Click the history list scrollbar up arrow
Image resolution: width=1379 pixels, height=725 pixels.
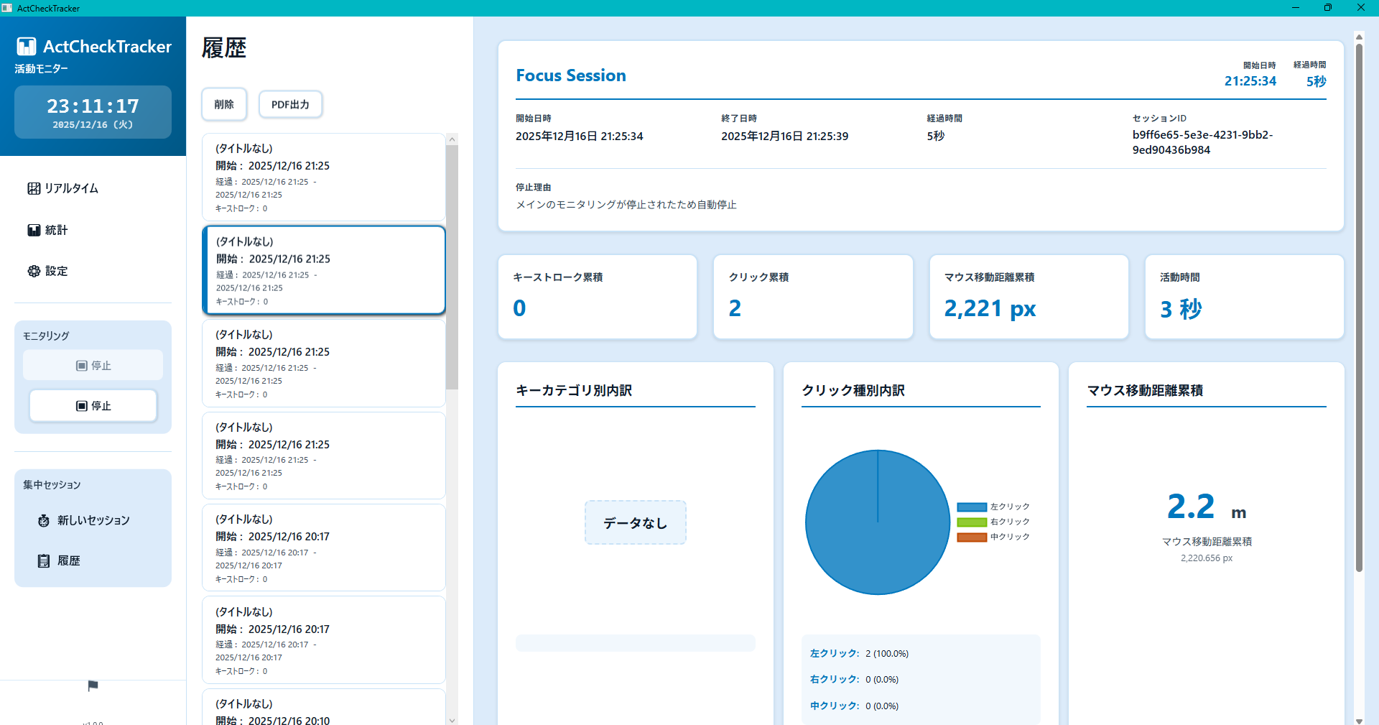point(452,139)
